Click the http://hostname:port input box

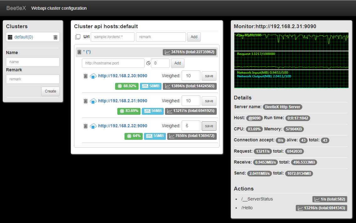(x=113, y=63)
